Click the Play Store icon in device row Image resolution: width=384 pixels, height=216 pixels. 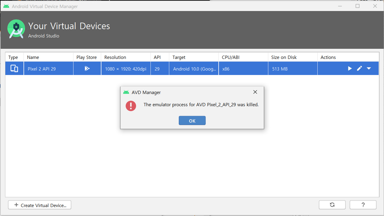[87, 68]
